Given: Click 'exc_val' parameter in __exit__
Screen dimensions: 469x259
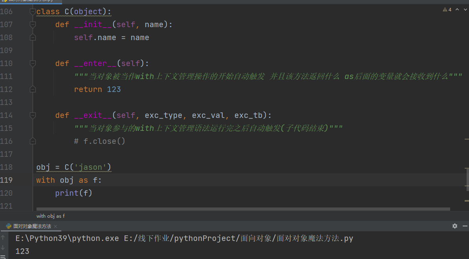Looking at the screenshot, I should tap(208, 116).
